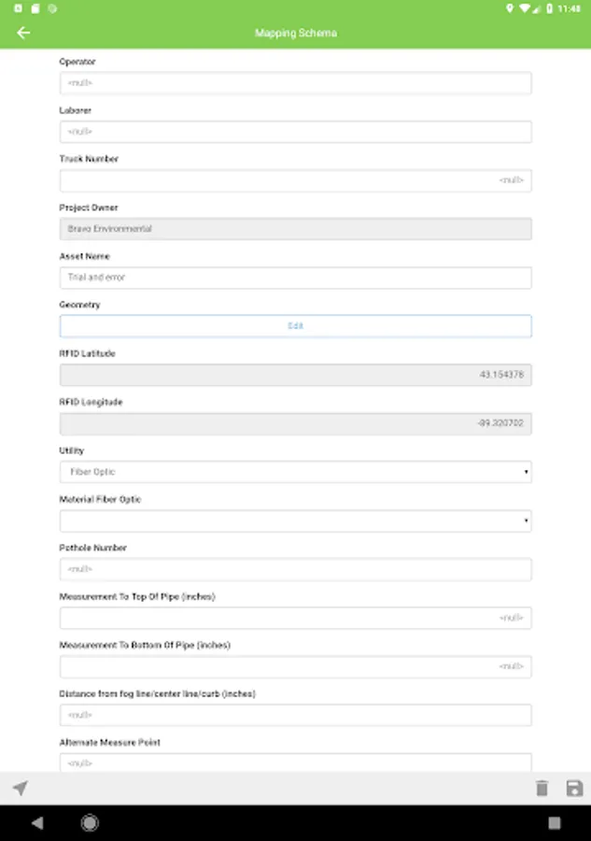The width and height of the screenshot is (591, 841).
Task: Tap the save floppy disk icon
Action: point(574,789)
